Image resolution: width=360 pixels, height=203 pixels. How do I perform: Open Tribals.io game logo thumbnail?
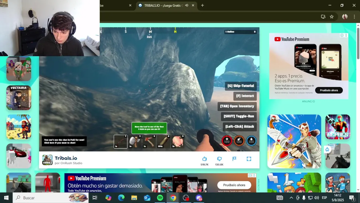pyautogui.click(x=47, y=160)
